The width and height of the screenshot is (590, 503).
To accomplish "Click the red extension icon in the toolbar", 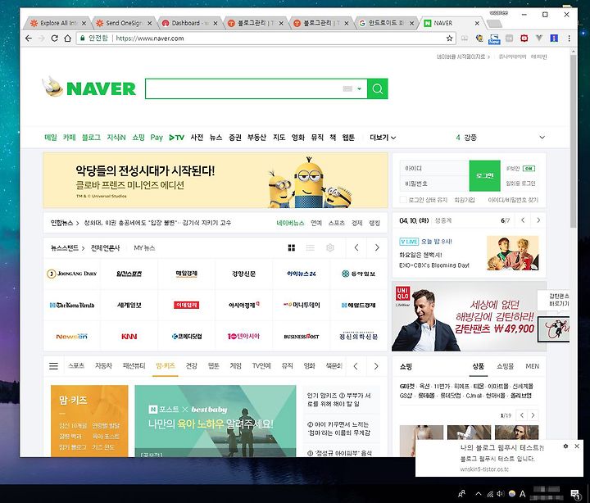I will tap(524, 39).
